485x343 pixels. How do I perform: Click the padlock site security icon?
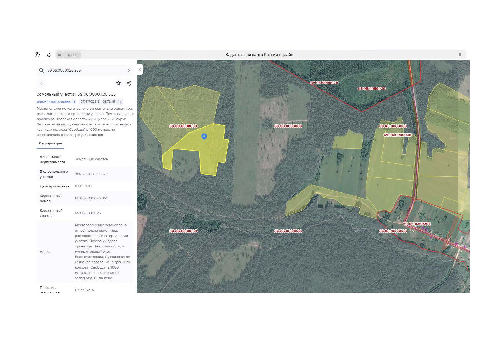click(x=59, y=55)
